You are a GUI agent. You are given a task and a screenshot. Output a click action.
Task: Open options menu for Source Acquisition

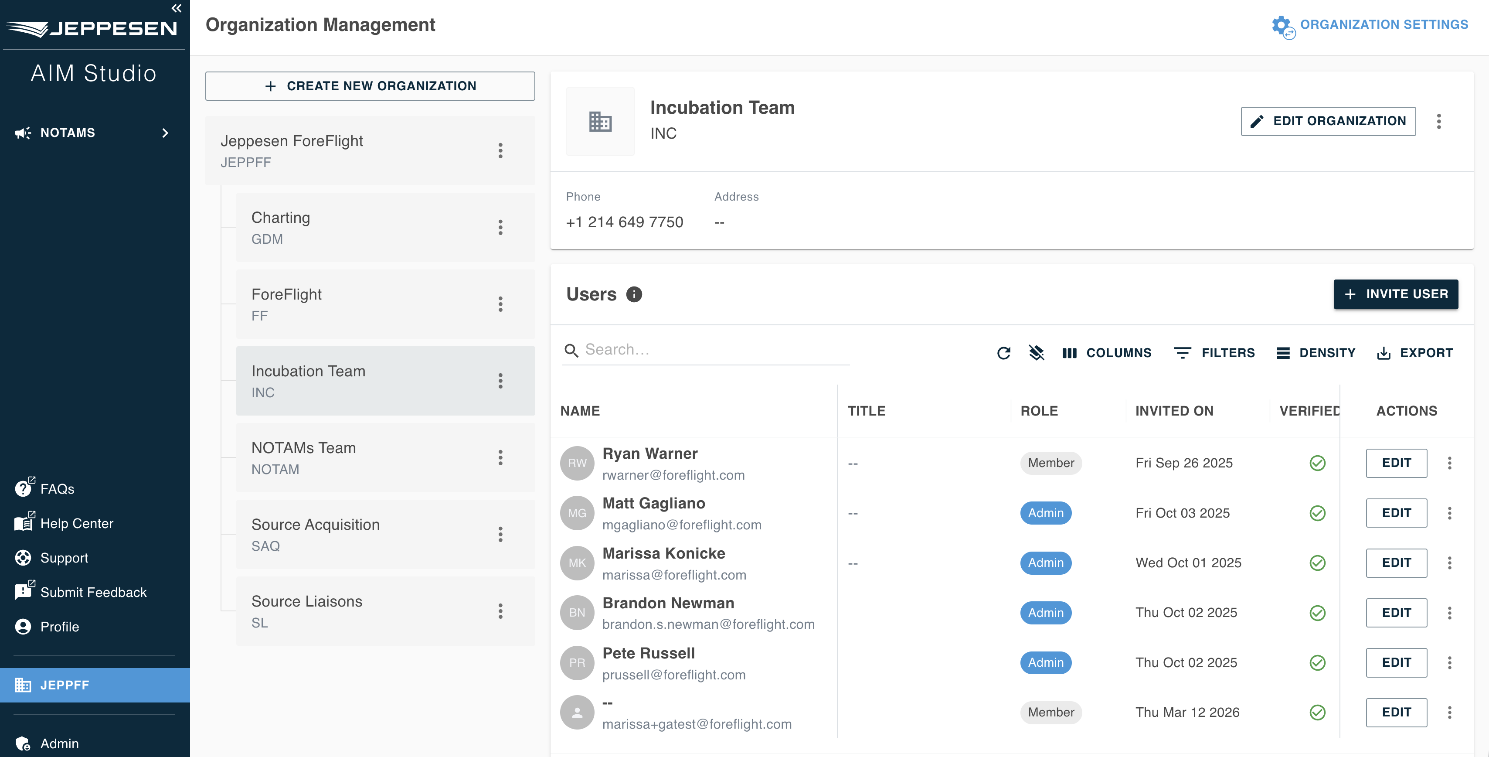coord(500,534)
